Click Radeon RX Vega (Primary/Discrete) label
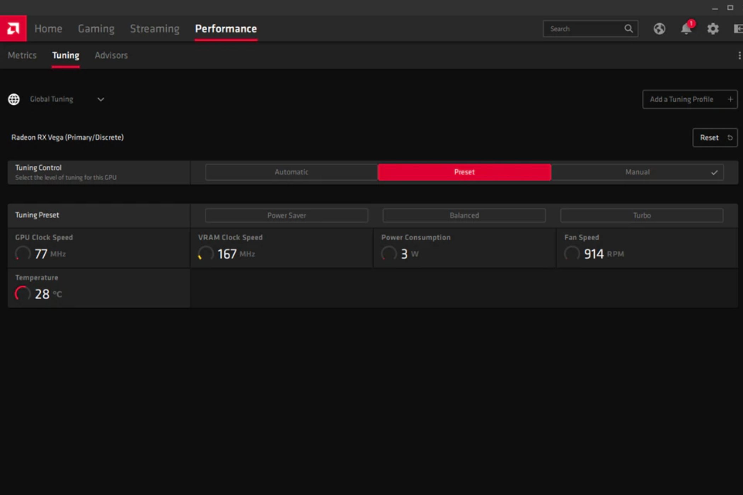This screenshot has height=495, width=743. click(x=68, y=137)
